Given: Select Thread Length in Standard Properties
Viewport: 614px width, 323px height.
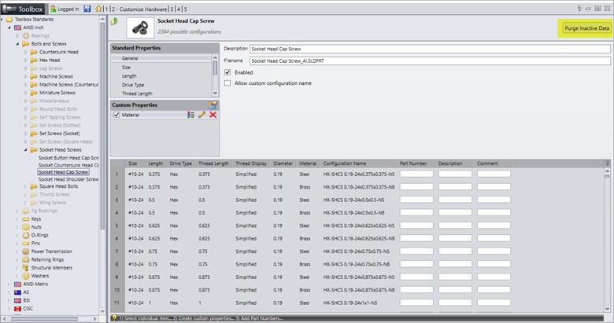Looking at the screenshot, I should [x=137, y=94].
